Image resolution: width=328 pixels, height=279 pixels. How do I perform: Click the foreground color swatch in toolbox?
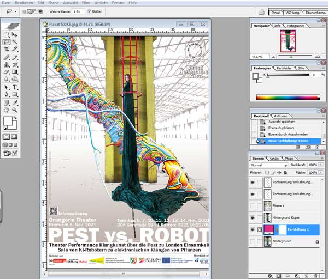pyautogui.click(x=8, y=120)
